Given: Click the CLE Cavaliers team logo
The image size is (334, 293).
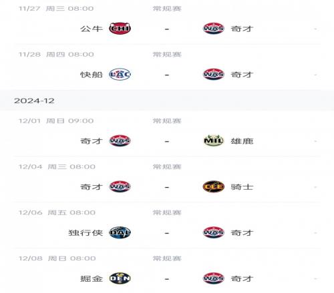Looking at the screenshot, I should click(x=214, y=186).
